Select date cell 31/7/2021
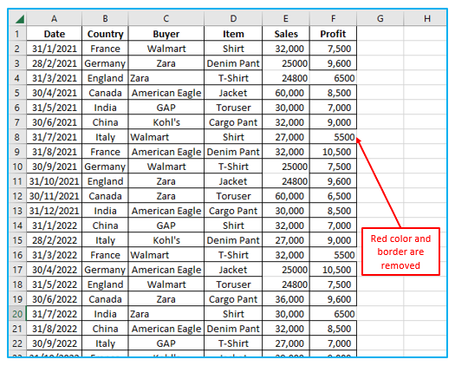 coord(55,137)
